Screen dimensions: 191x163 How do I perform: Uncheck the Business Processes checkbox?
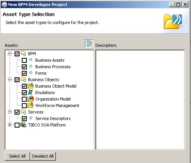click(24, 67)
